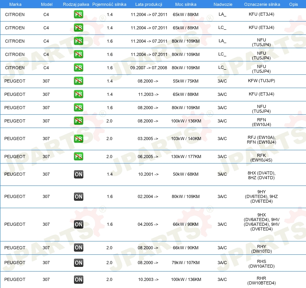This screenshot has height=288, width=306.
Task: Click petrol icon in Citroen C4 1.4 LA_ row
Action: point(78,14)
